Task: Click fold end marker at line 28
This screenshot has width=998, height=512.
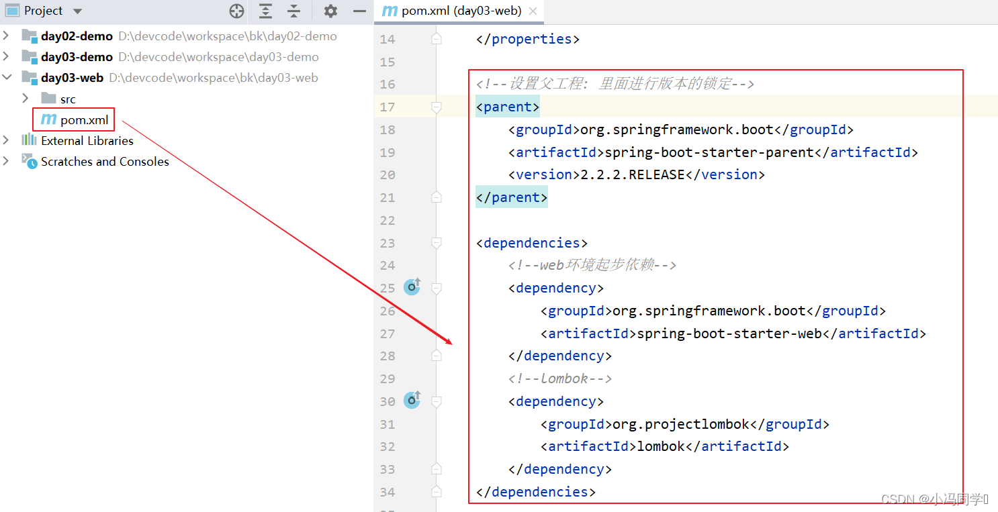Action: pyautogui.click(x=437, y=356)
